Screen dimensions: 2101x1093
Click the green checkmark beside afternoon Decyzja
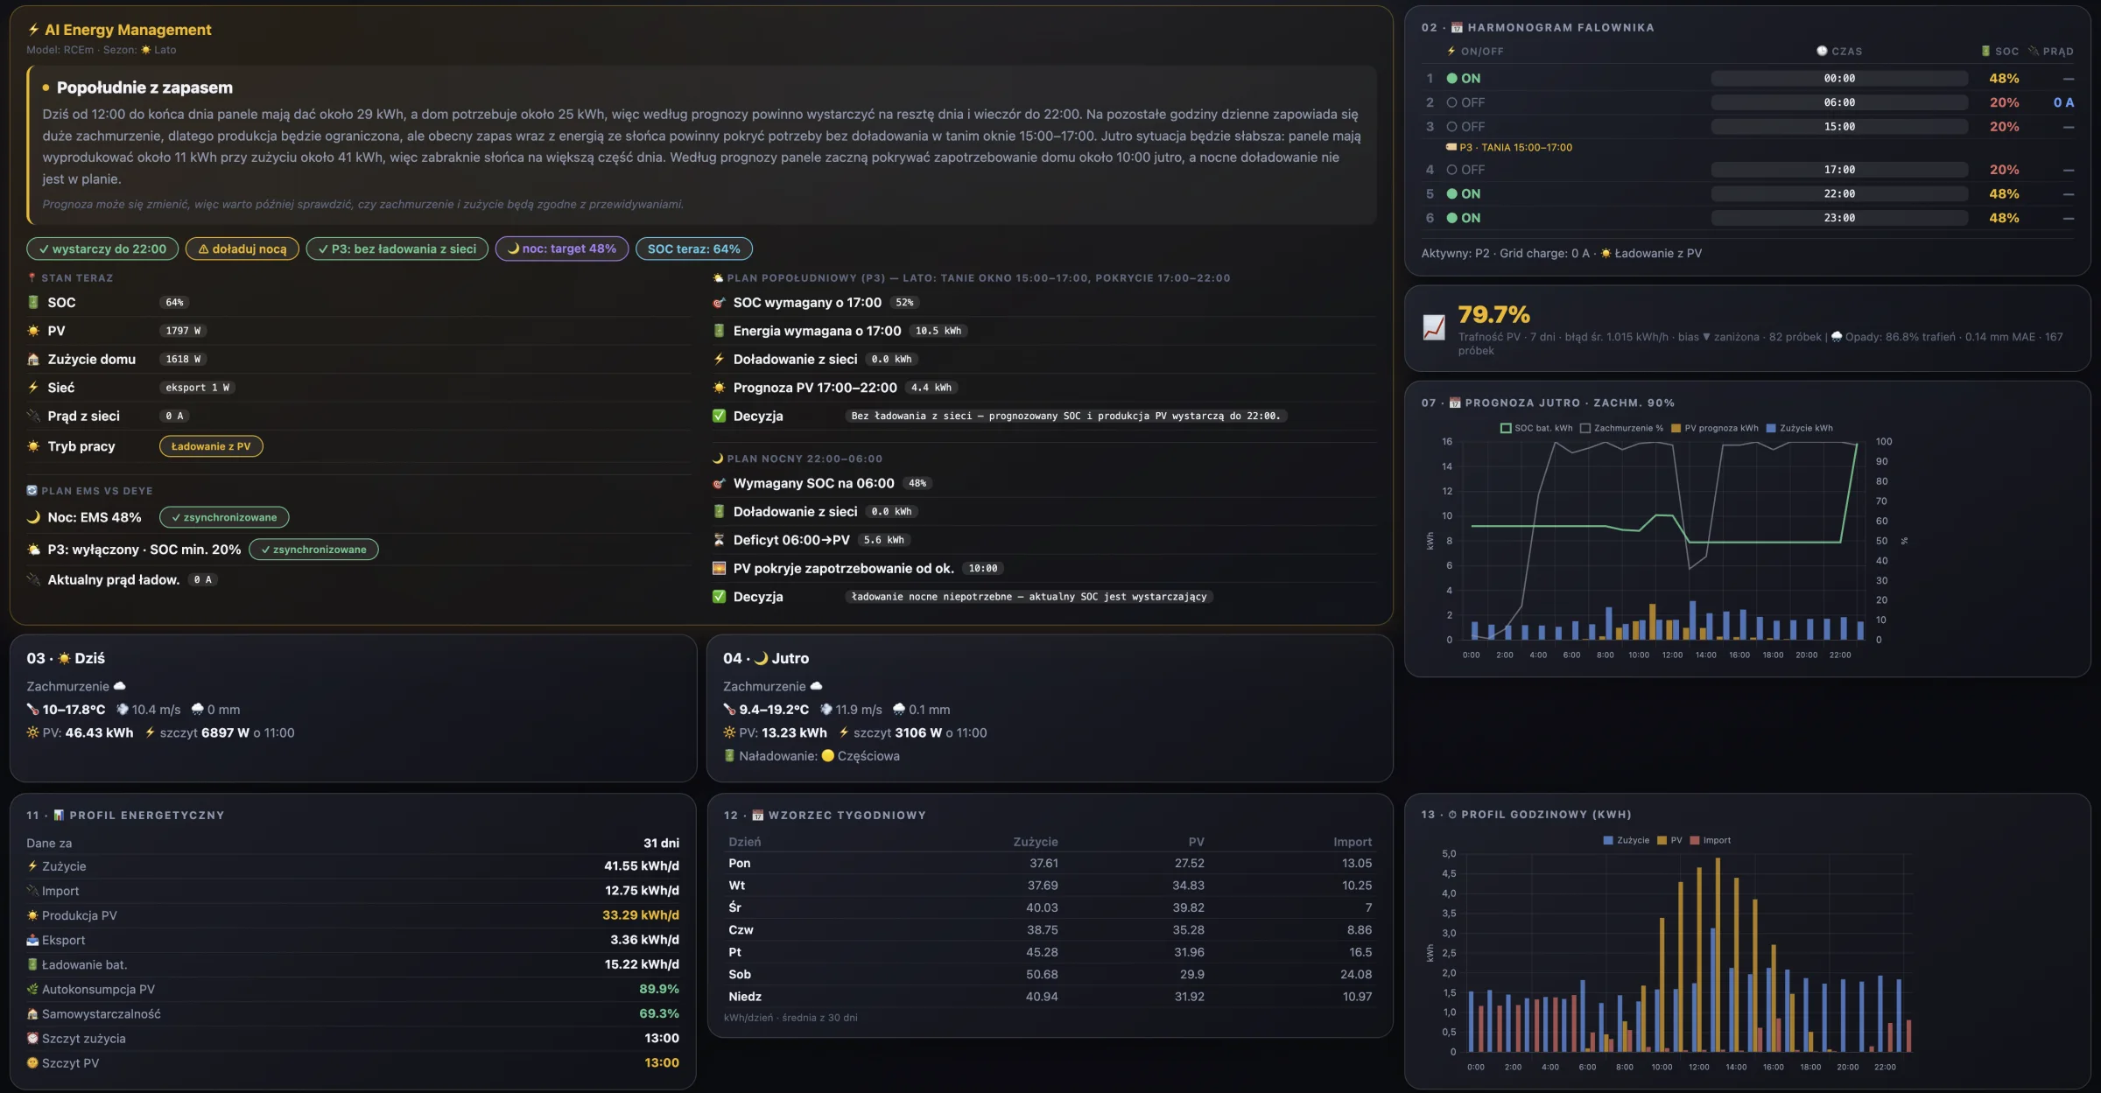(x=719, y=416)
